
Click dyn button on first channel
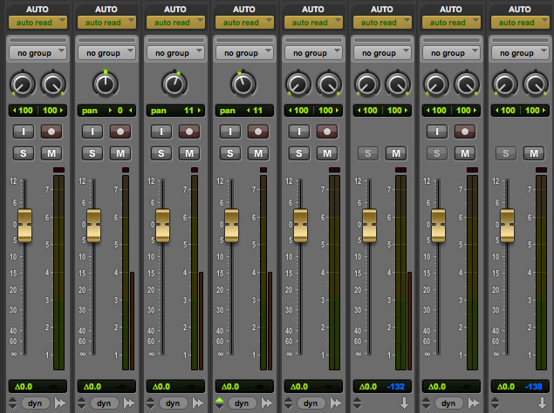35,403
